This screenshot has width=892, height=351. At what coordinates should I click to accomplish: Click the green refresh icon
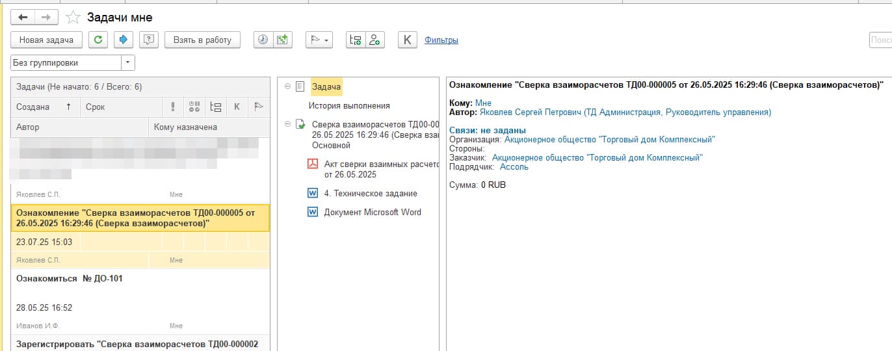pyautogui.click(x=98, y=40)
